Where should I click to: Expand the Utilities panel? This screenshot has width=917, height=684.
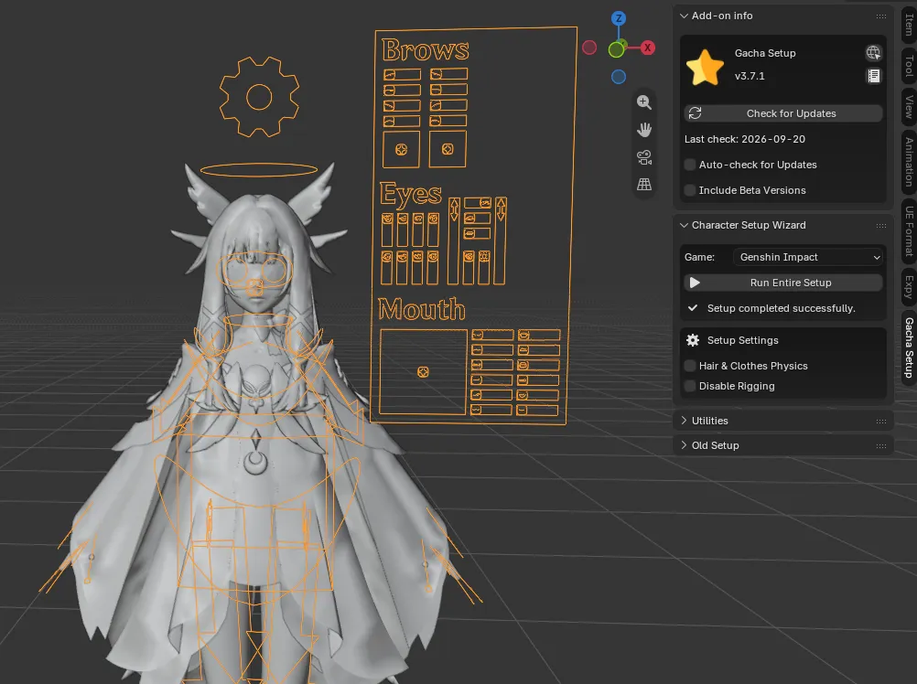click(x=684, y=421)
